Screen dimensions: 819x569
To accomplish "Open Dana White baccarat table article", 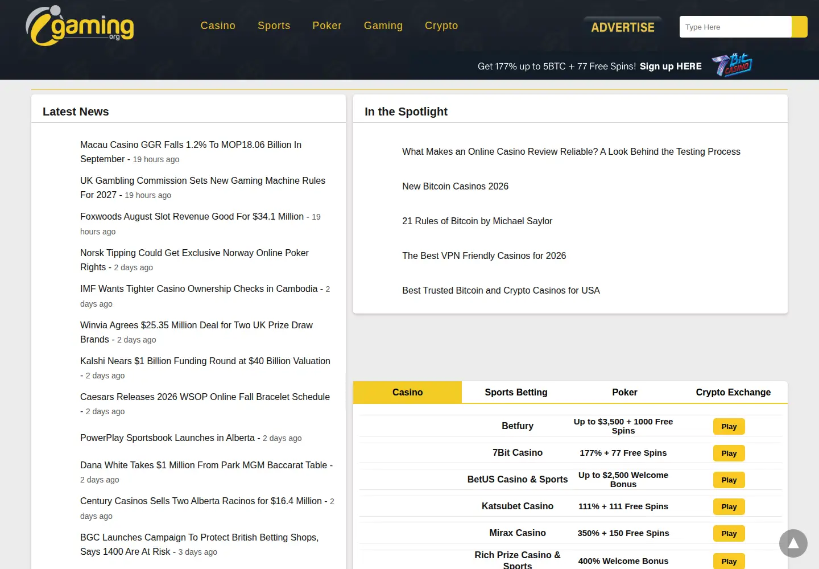I will [204, 465].
